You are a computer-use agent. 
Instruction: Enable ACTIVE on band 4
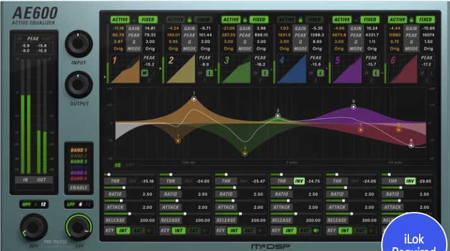(x=287, y=20)
